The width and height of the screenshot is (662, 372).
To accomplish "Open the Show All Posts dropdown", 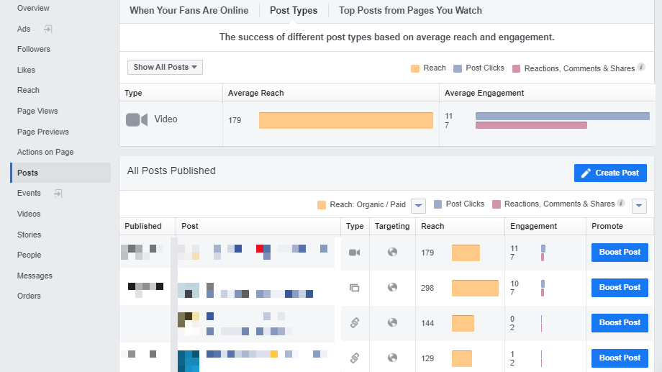I will click(x=165, y=67).
